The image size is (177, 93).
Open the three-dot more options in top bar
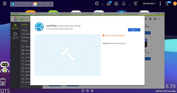pos(160,4)
